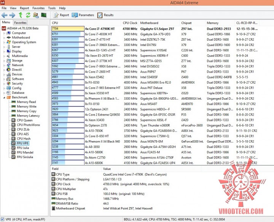This screenshot has width=274, height=222.
Task: Select the FPU VP8 benchmark item
Action: [20, 143]
